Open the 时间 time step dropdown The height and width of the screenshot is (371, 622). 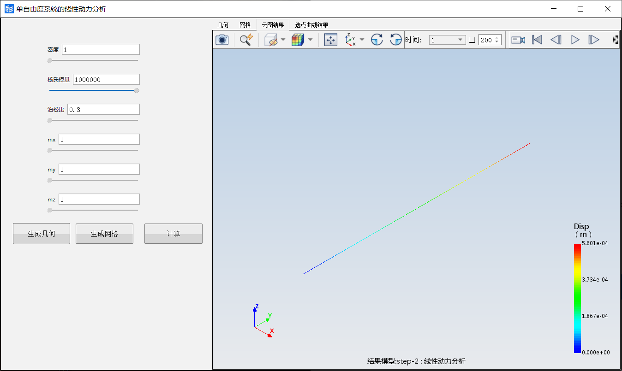[x=447, y=40]
